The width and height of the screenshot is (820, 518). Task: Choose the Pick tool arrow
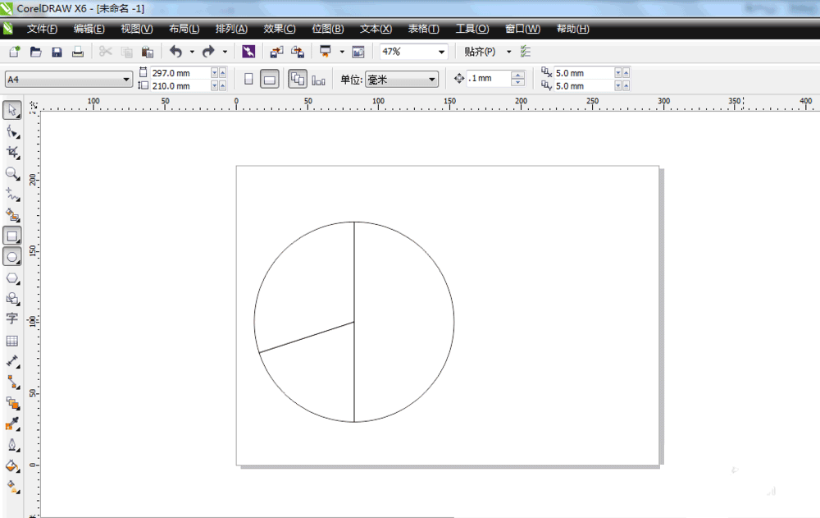point(12,110)
